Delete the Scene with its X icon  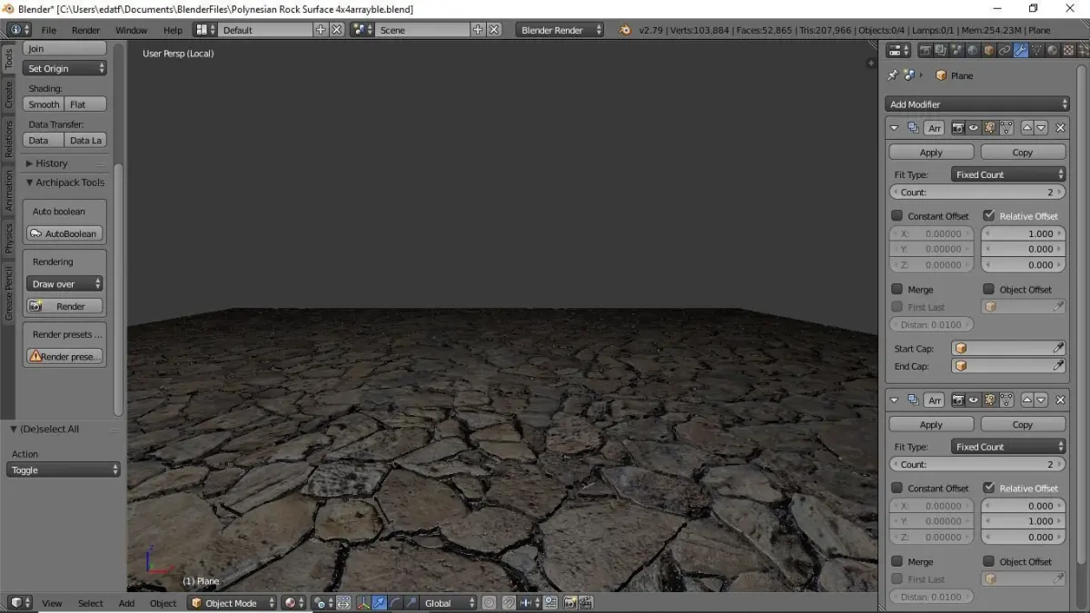point(494,30)
